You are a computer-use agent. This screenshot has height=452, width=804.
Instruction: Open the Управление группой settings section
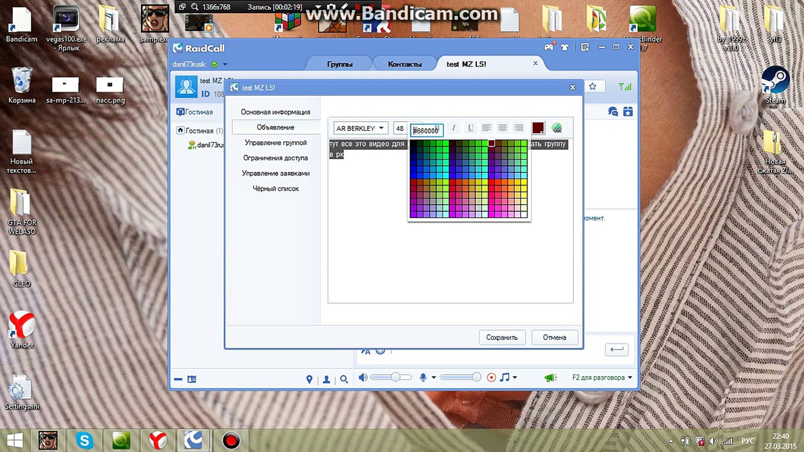click(x=276, y=143)
